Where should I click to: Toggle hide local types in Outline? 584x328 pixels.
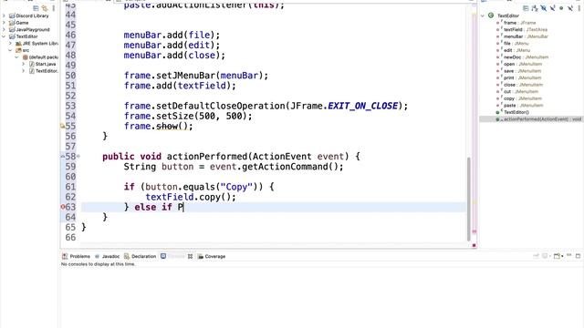(x=570, y=8)
